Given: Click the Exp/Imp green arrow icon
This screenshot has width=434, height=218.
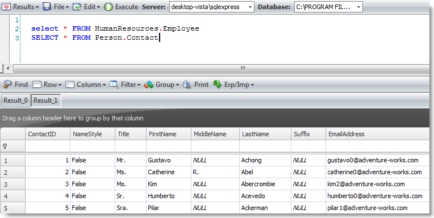Looking at the screenshot, I should point(217,84).
